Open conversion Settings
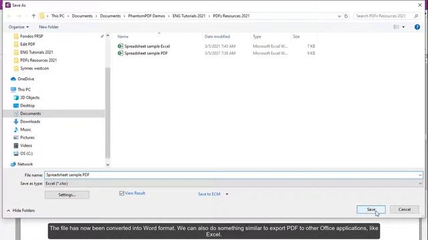Image resolution: width=428 pixels, height=240 pixels. (67, 195)
